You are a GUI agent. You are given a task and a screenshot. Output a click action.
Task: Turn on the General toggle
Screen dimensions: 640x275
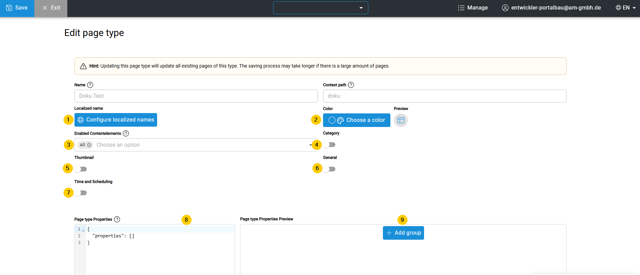(330, 169)
